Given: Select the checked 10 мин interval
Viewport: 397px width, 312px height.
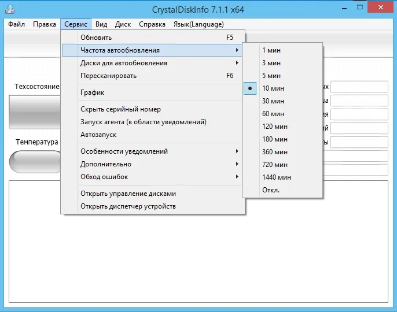Looking at the screenshot, I should (x=282, y=88).
